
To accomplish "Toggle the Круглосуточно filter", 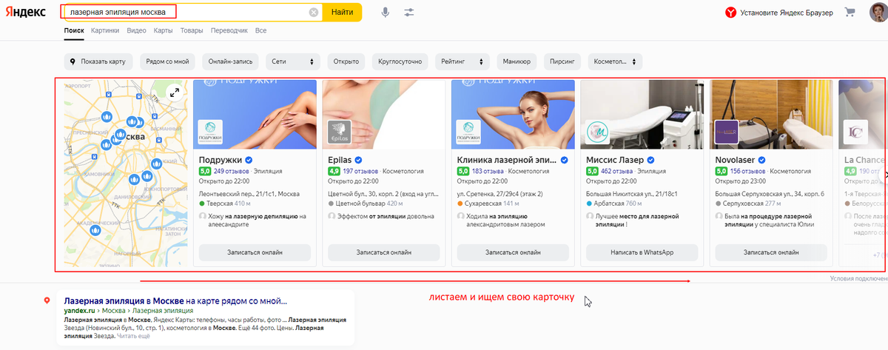I will click(x=400, y=61).
